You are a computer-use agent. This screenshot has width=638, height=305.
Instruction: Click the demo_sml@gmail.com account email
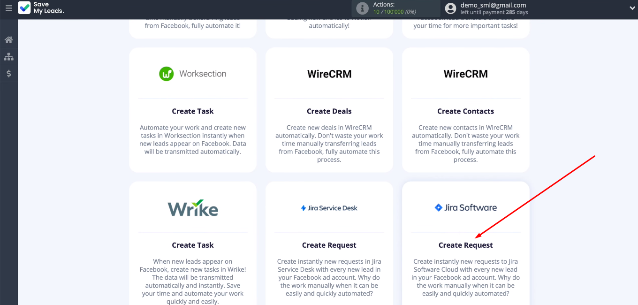click(494, 5)
